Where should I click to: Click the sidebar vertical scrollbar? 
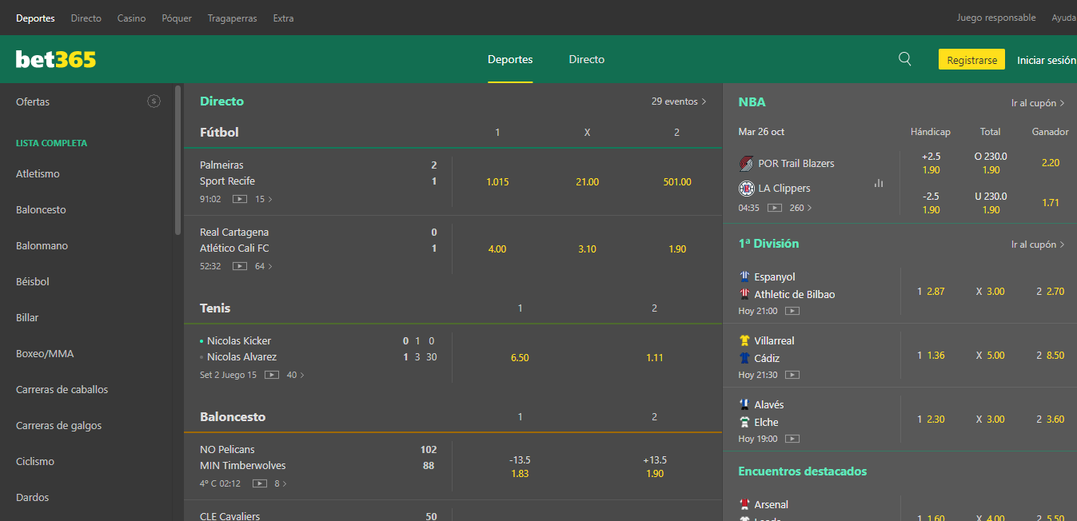[x=178, y=160]
